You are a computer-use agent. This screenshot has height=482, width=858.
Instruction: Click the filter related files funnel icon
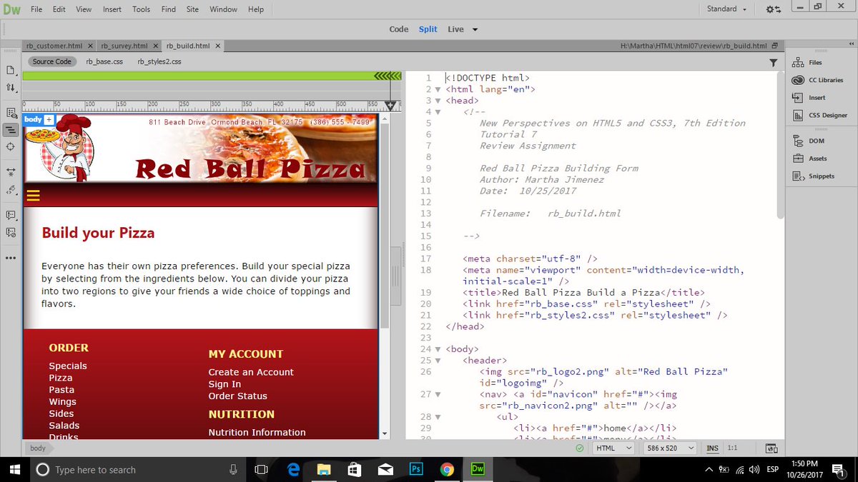(x=773, y=62)
